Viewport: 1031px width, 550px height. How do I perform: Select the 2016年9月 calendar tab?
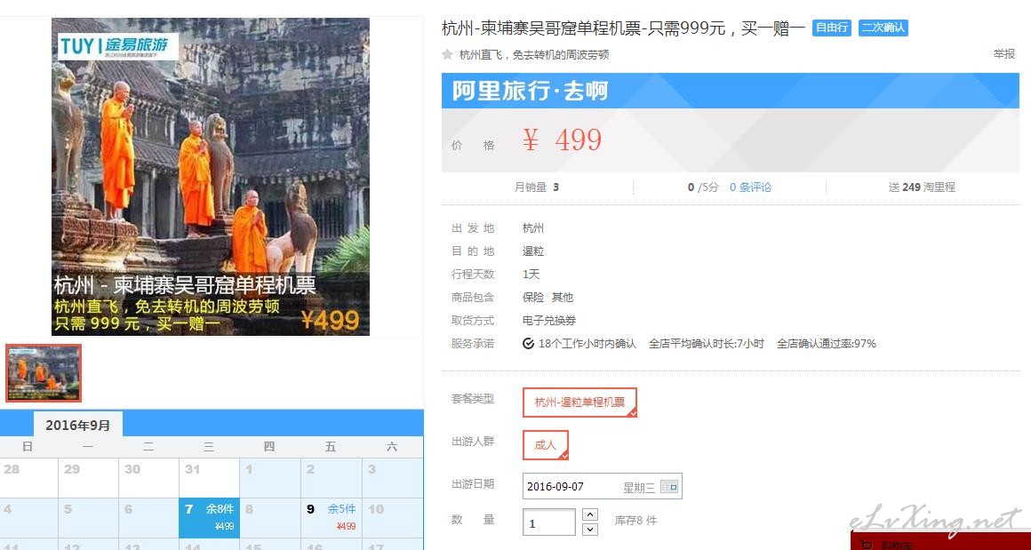tap(77, 425)
